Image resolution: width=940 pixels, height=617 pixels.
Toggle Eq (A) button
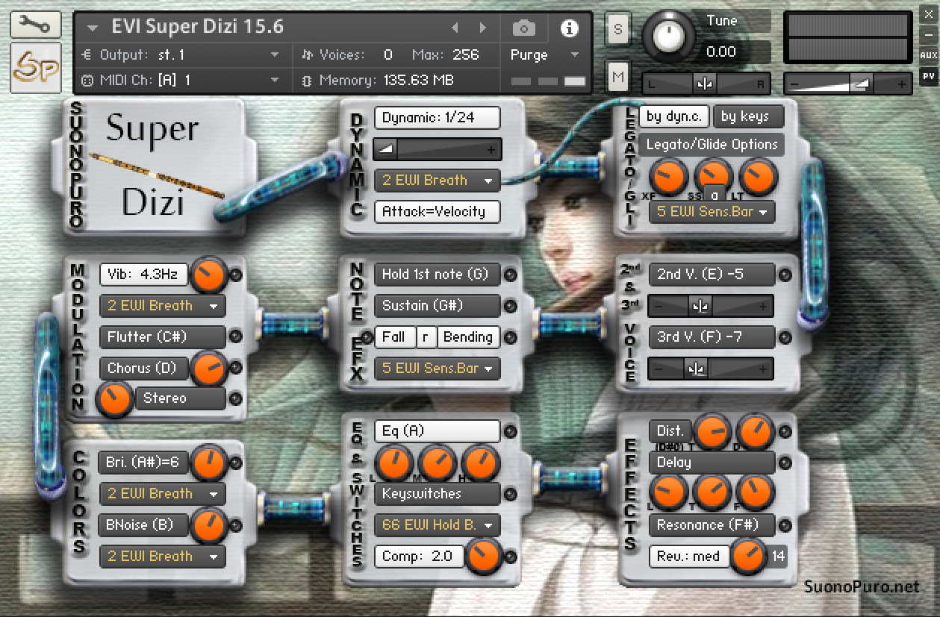coord(437,431)
